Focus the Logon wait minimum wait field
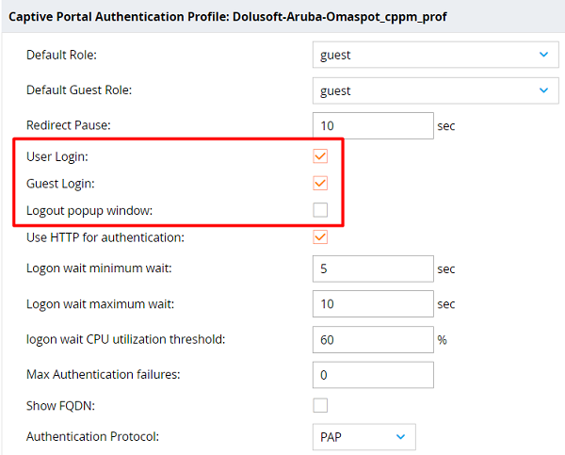This screenshot has width=565, height=455. pyautogui.click(x=372, y=268)
